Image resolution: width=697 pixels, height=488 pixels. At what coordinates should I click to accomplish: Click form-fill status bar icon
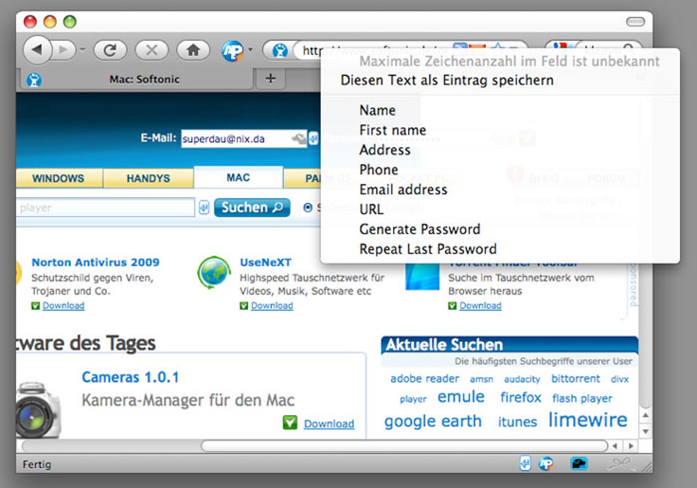(x=525, y=464)
